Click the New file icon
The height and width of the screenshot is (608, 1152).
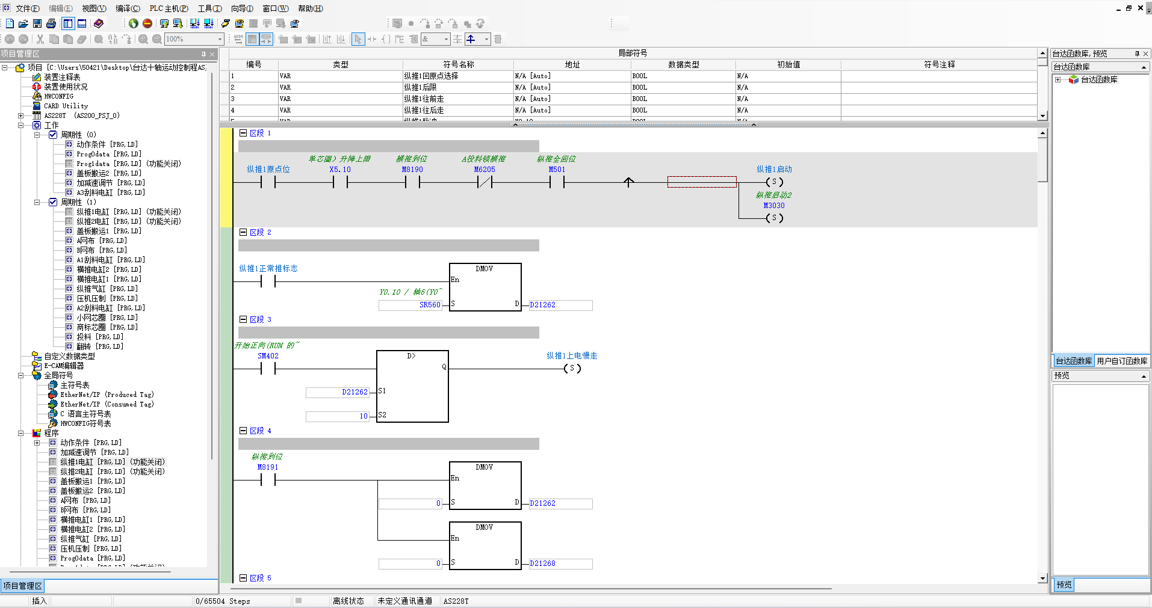click(10, 23)
